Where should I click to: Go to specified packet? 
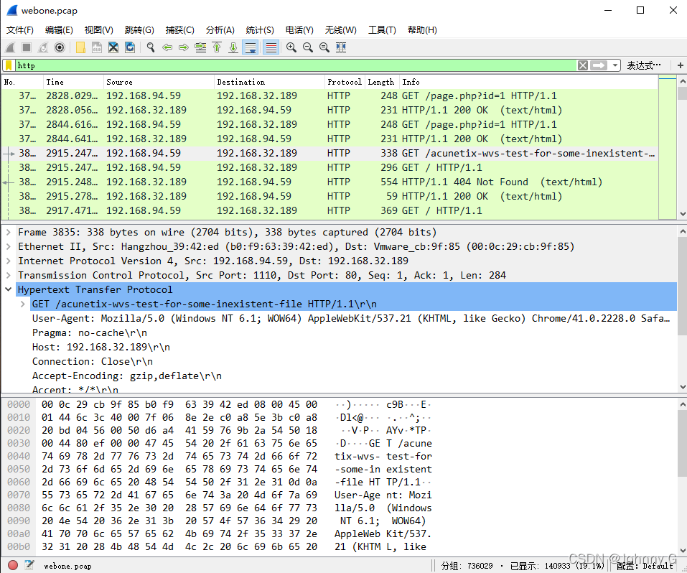(x=200, y=47)
